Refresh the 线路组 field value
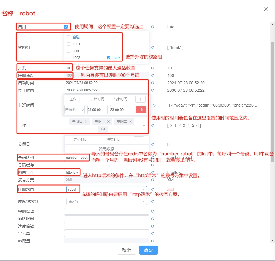The height and width of the screenshot is (261, 275). tap(152, 47)
